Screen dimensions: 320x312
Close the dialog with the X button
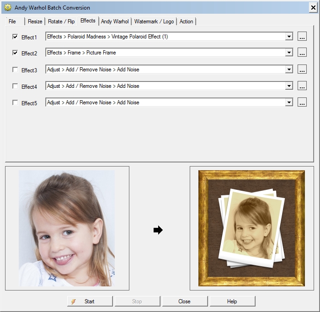click(x=313, y=8)
